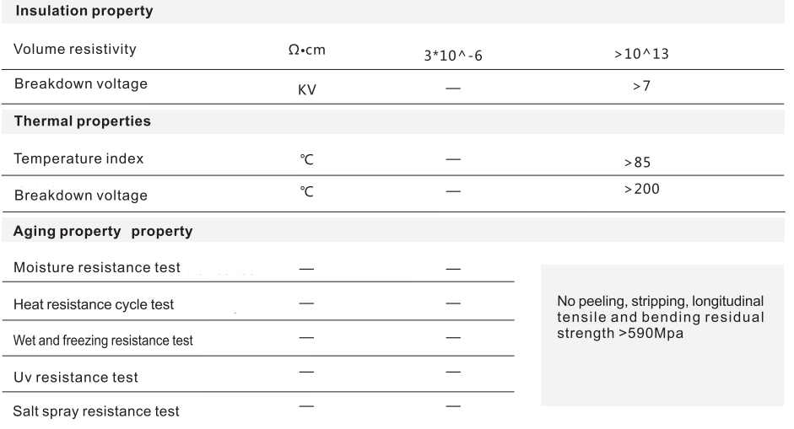Select the Salt spray resistance test row
The width and height of the screenshot is (794, 429).
tap(258, 410)
